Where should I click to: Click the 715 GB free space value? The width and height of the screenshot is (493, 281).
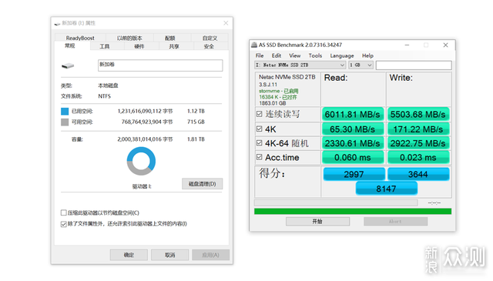[x=196, y=122]
